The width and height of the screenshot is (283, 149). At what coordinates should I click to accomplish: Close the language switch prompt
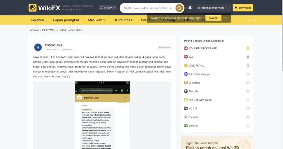coord(226,18)
